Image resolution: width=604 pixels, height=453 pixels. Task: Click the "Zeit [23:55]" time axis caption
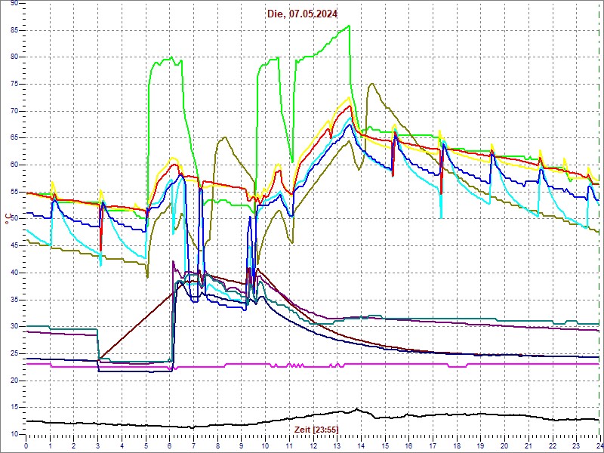point(316,429)
